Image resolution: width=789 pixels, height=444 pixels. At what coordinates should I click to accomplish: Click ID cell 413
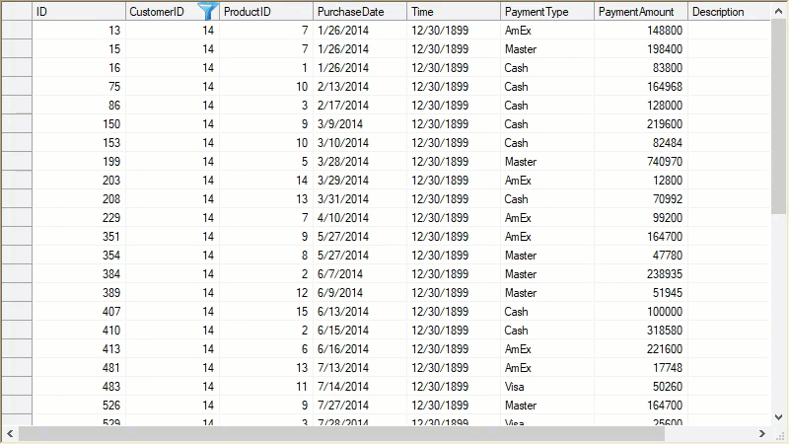[x=79, y=349]
